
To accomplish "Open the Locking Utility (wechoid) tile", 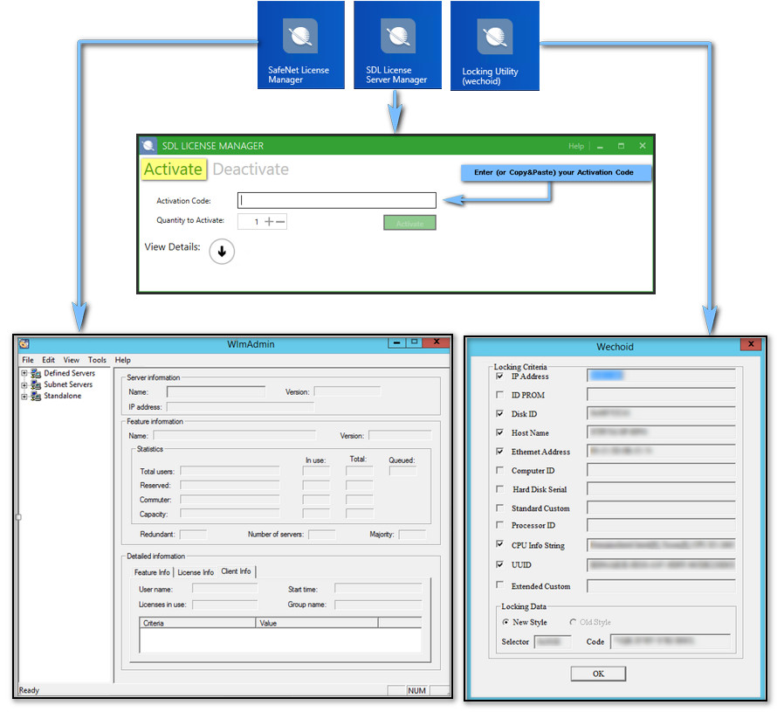I will 494,45.
